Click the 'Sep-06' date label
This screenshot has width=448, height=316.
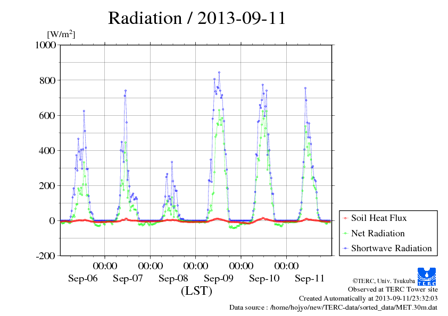tap(83, 278)
